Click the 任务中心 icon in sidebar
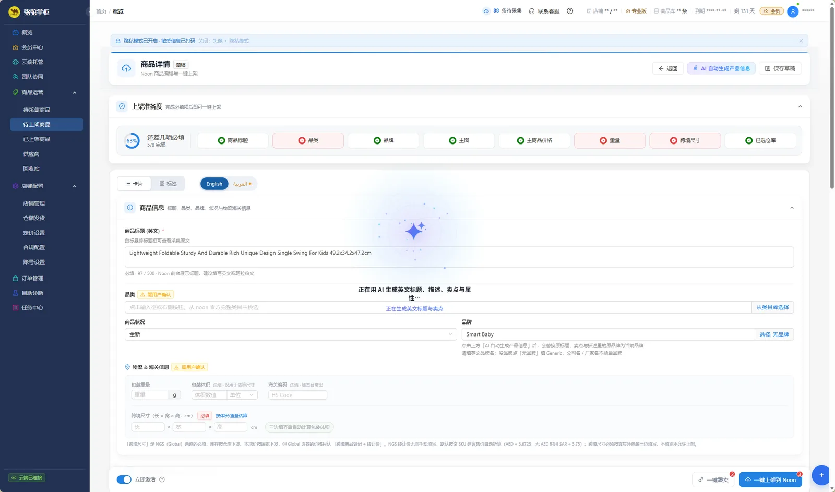835x492 pixels. 15,308
